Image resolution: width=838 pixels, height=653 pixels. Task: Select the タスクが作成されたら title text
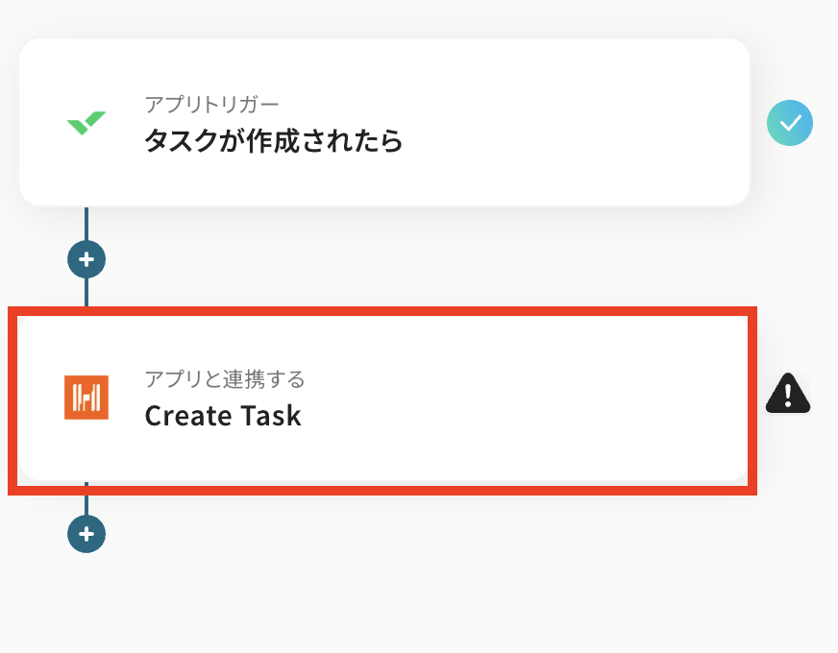click(273, 141)
